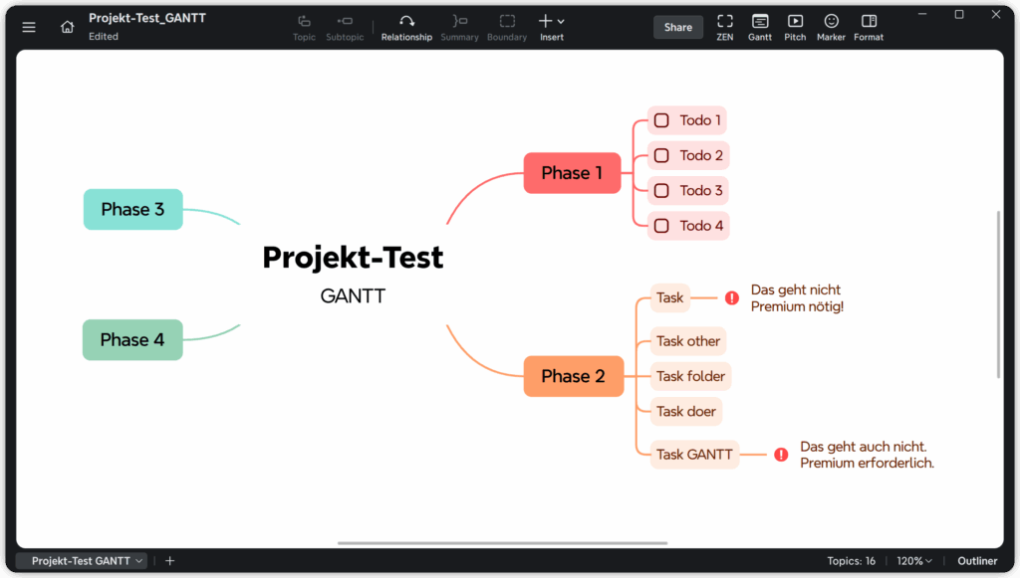Enter ZEN mode
The height and width of the screenshot is (578, 1020).
point(724,27)
